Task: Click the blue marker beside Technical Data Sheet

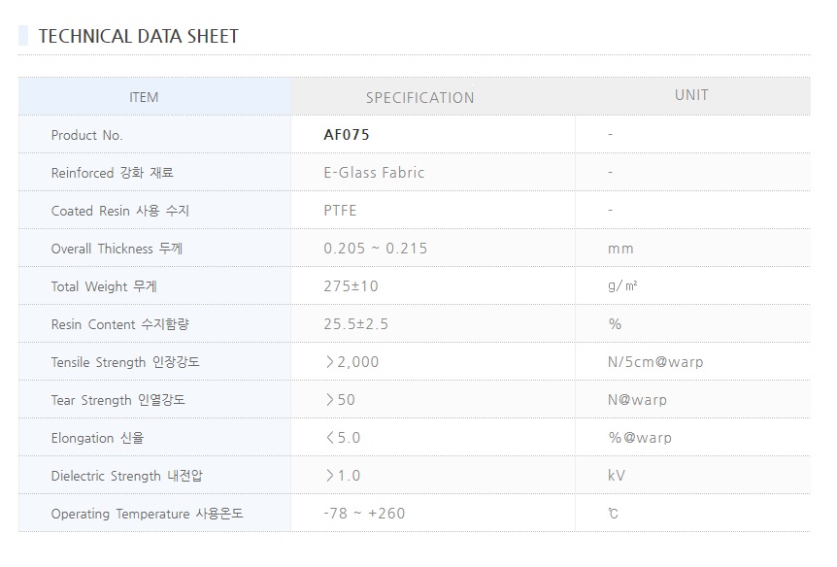Action: click(23, 36)
